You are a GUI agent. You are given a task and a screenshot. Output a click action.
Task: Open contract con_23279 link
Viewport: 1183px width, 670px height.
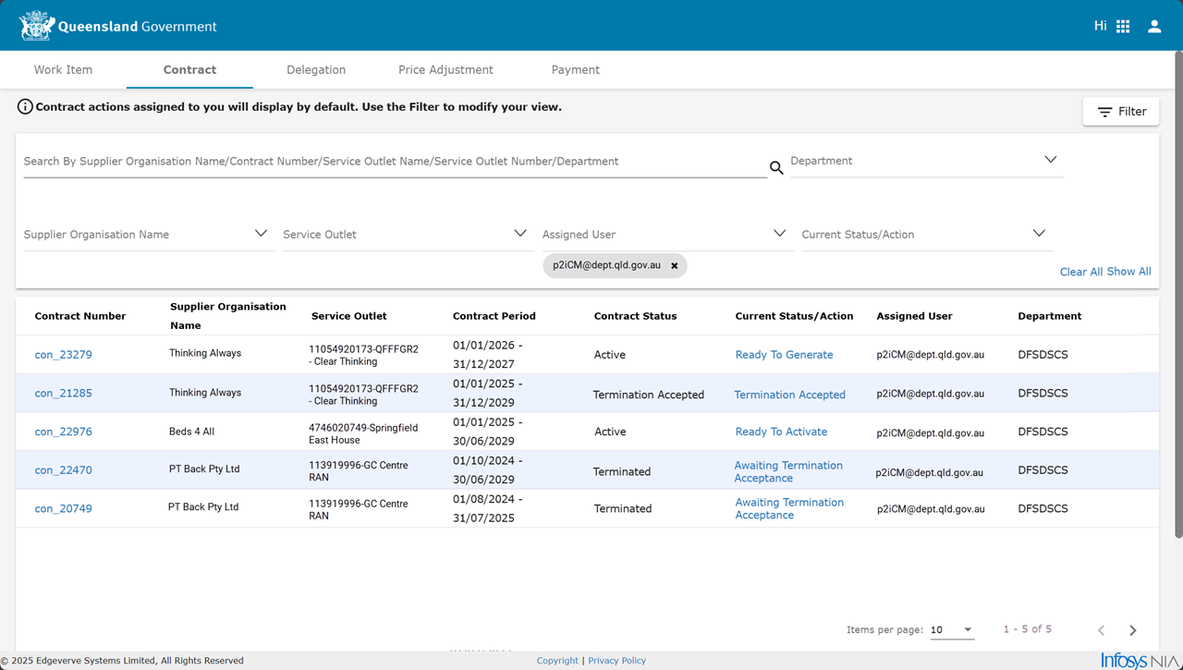click(64, 355)
